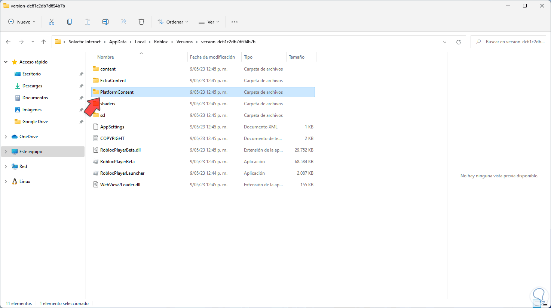Image resolution: width=551 pixels, height=308 pixels.
Task: Select OneDrive in navigation pane
Action: [x=29, y=137]
